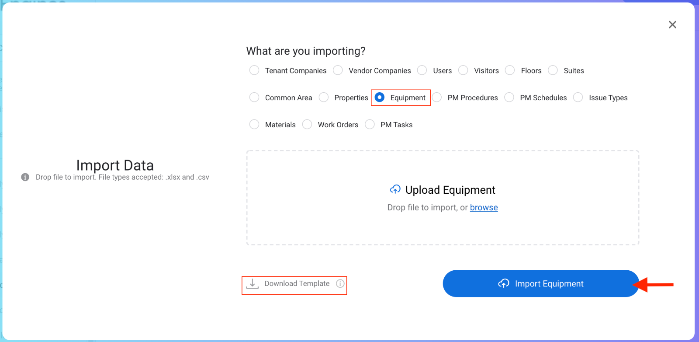Choose the PM Procedures option

437,98
